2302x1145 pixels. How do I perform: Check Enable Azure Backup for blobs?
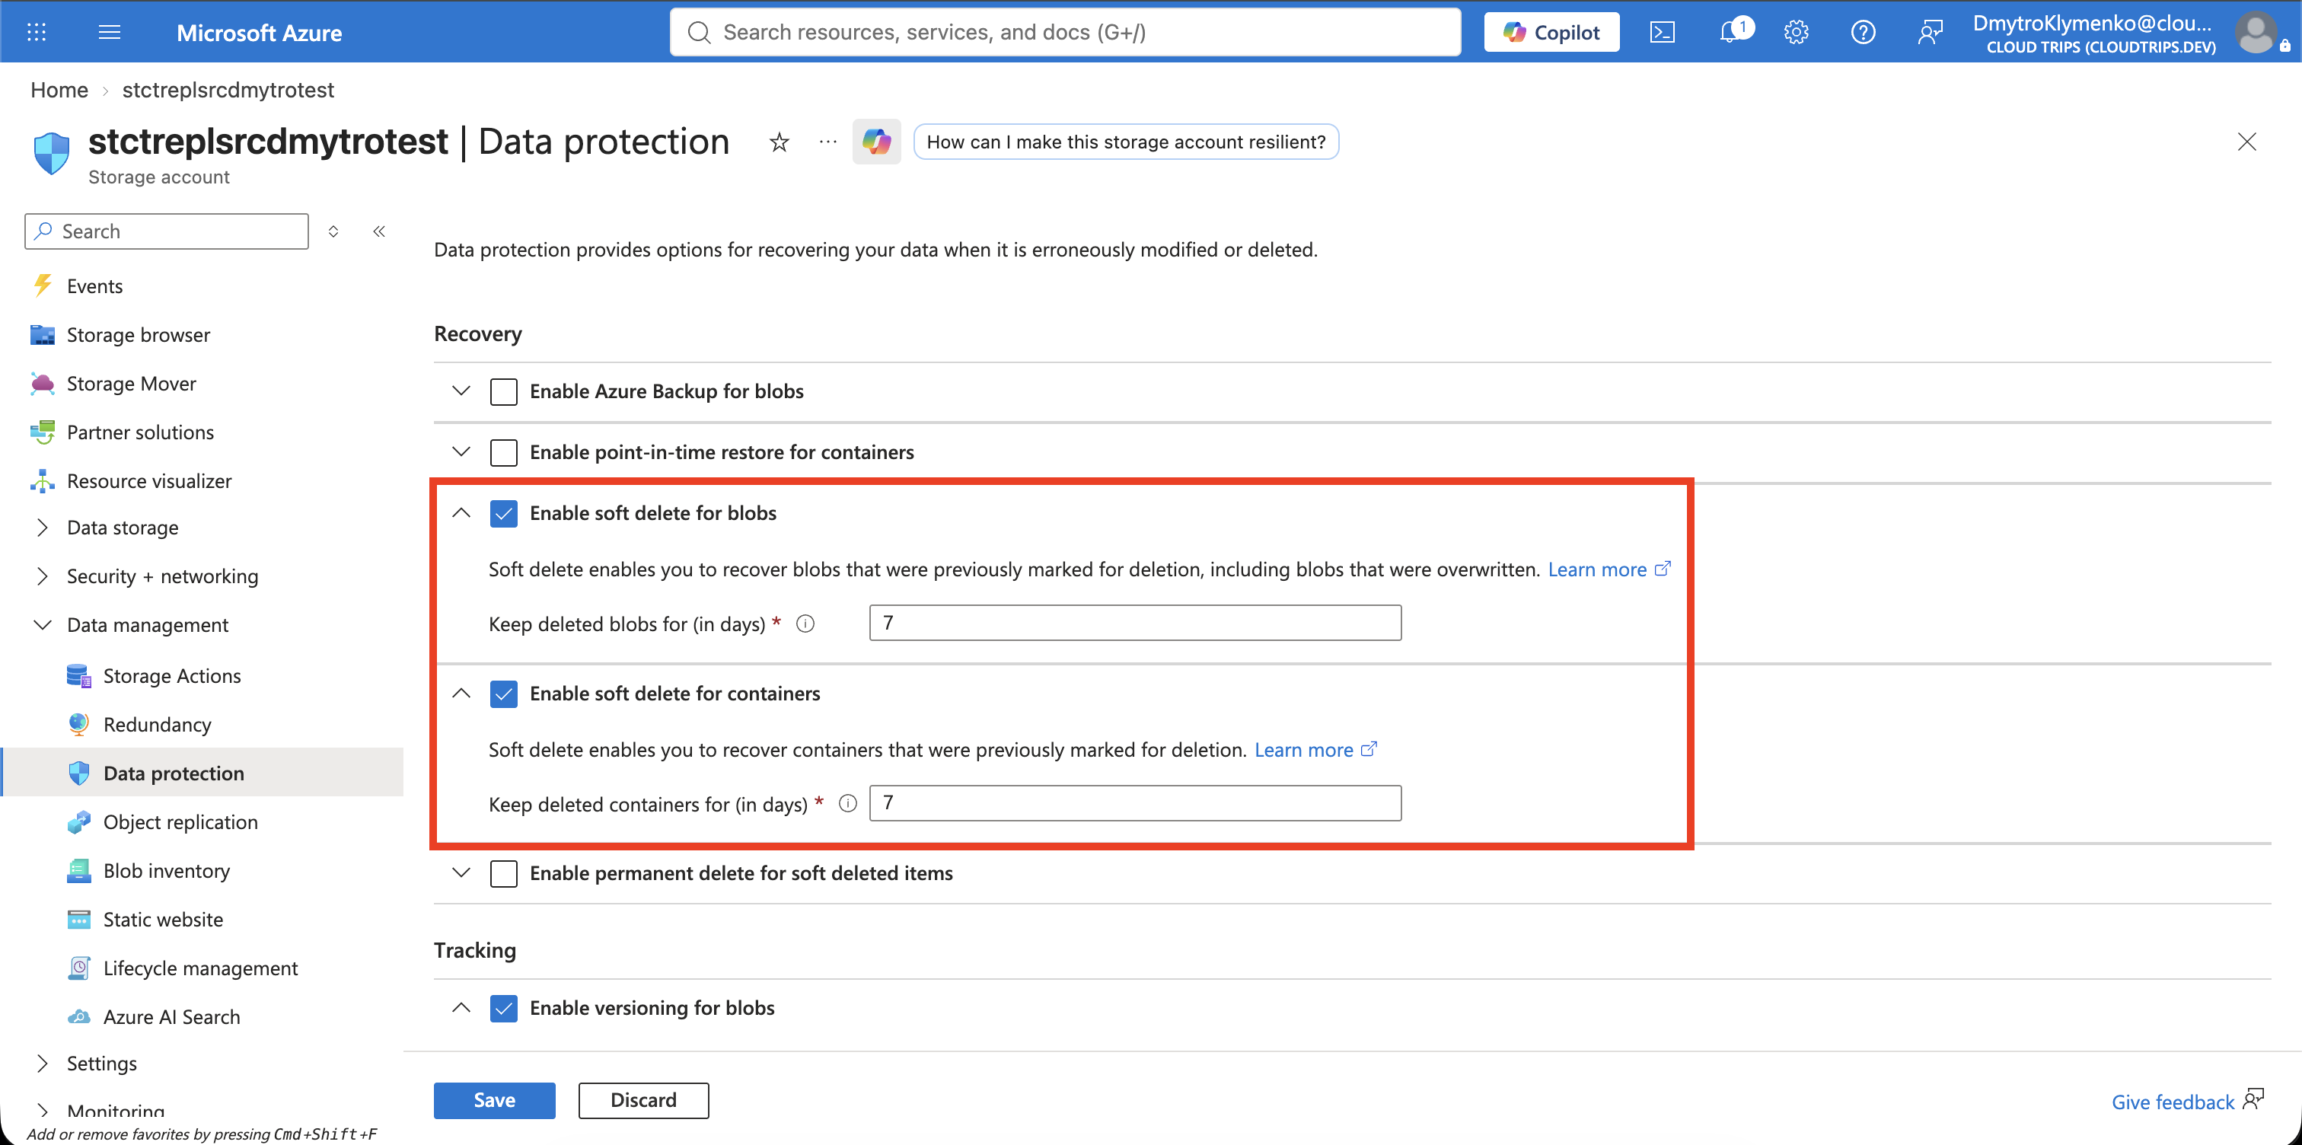(504, 391)
